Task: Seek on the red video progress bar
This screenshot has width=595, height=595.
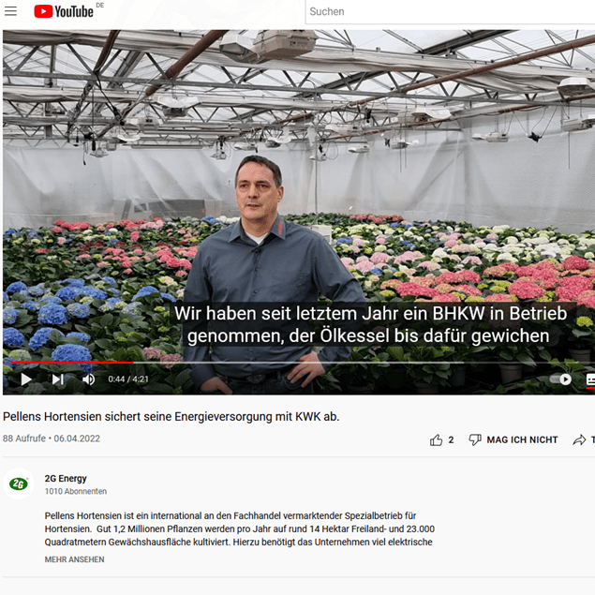Action: tap(72, 363)
